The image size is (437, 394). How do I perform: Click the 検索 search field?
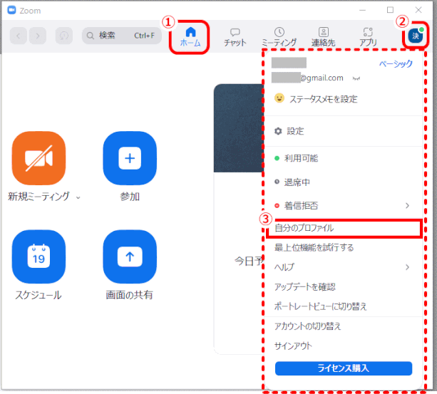122,36
